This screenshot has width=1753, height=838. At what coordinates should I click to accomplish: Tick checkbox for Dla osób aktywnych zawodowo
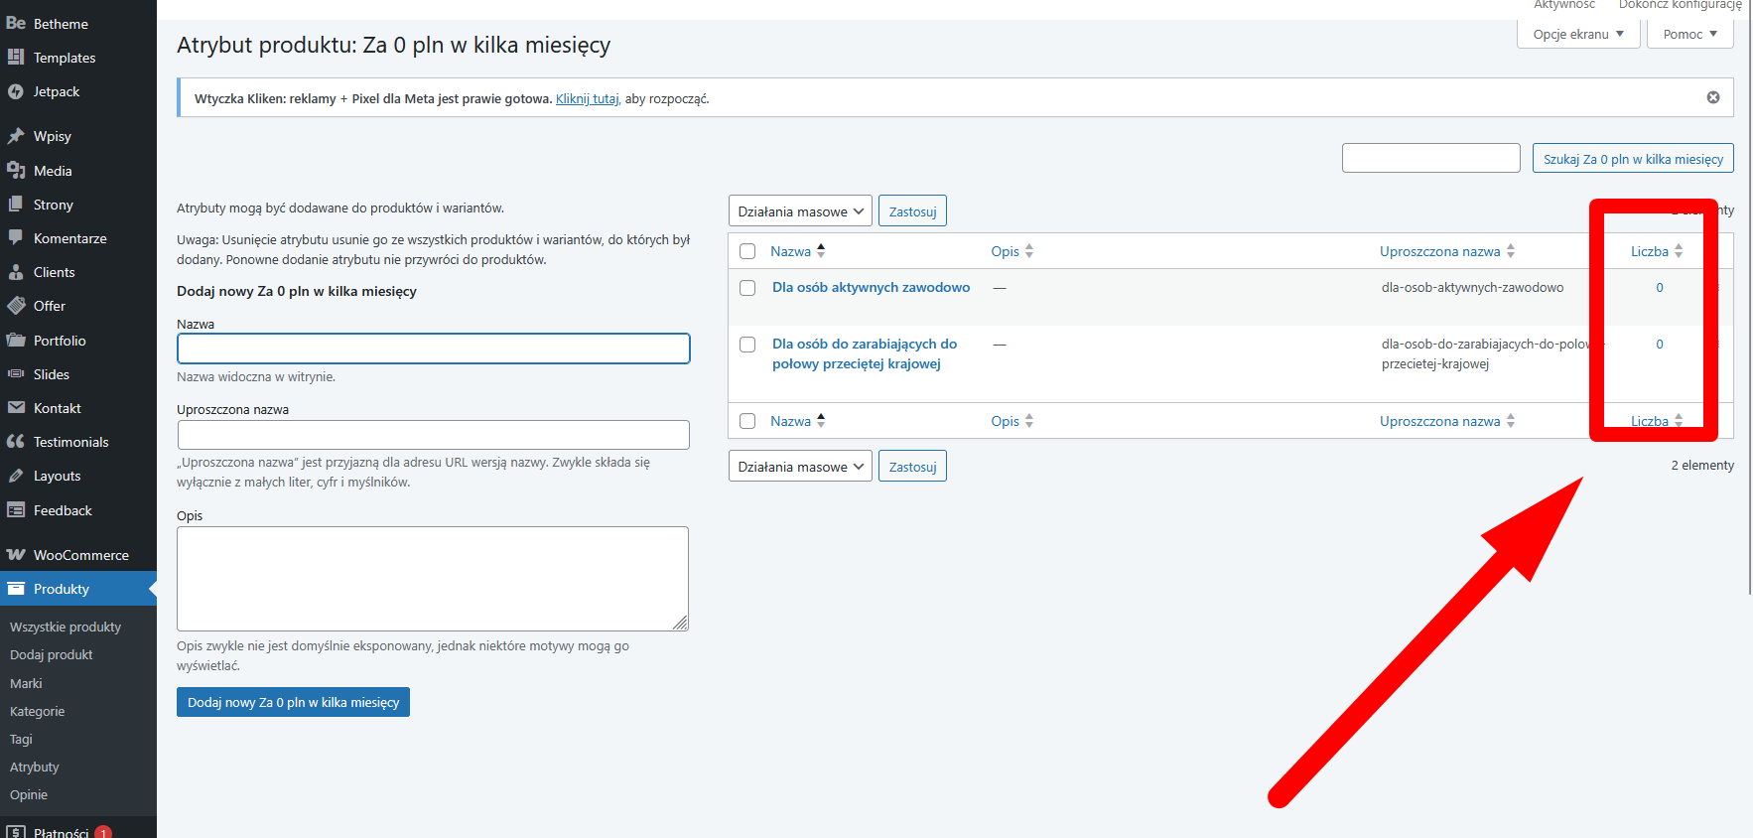pos(747,288)
